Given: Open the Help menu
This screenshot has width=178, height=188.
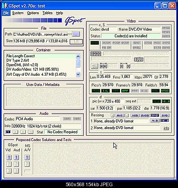Looking at the screenshot, I should (59, 13).
